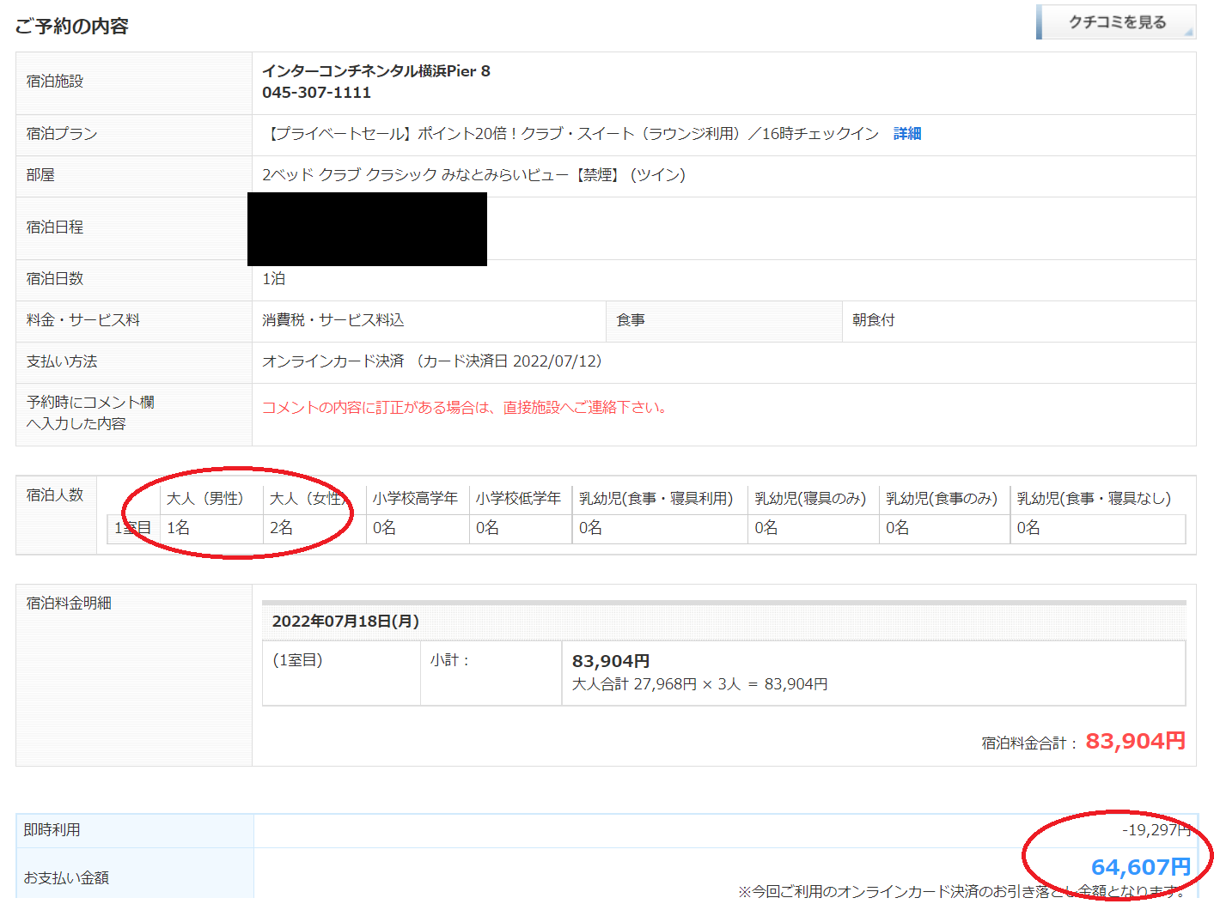Screen dimensions: 1214x904
Task: Select the blue 64,607円 payment amount
Action: [x=1141, y=867]
